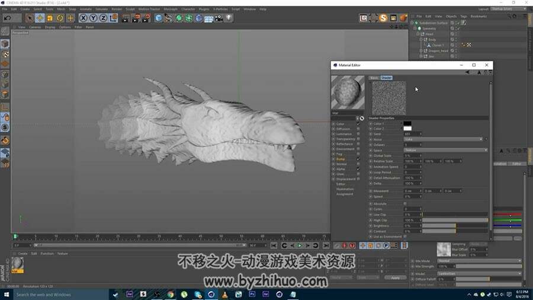Pick the Color 1 black swatch
This screenshot has height=300, width=533.
pyautogui.click(x=407, y=123)
